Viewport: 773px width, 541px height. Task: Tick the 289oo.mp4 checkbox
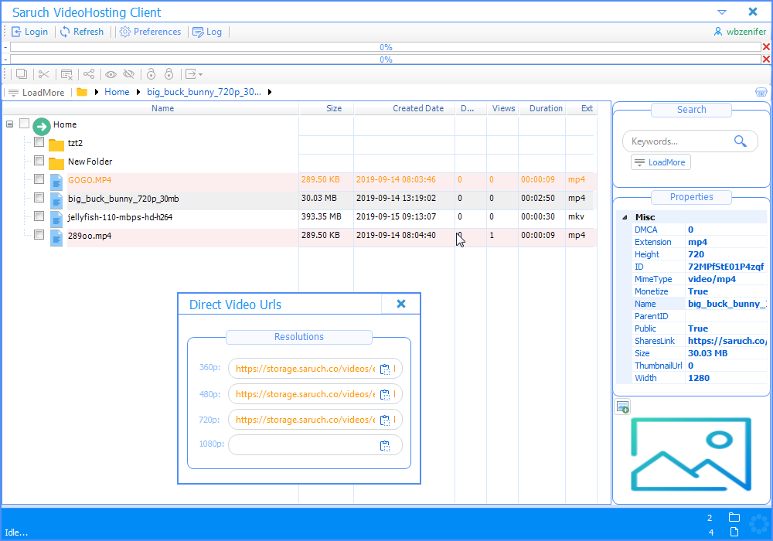point(39,234)
